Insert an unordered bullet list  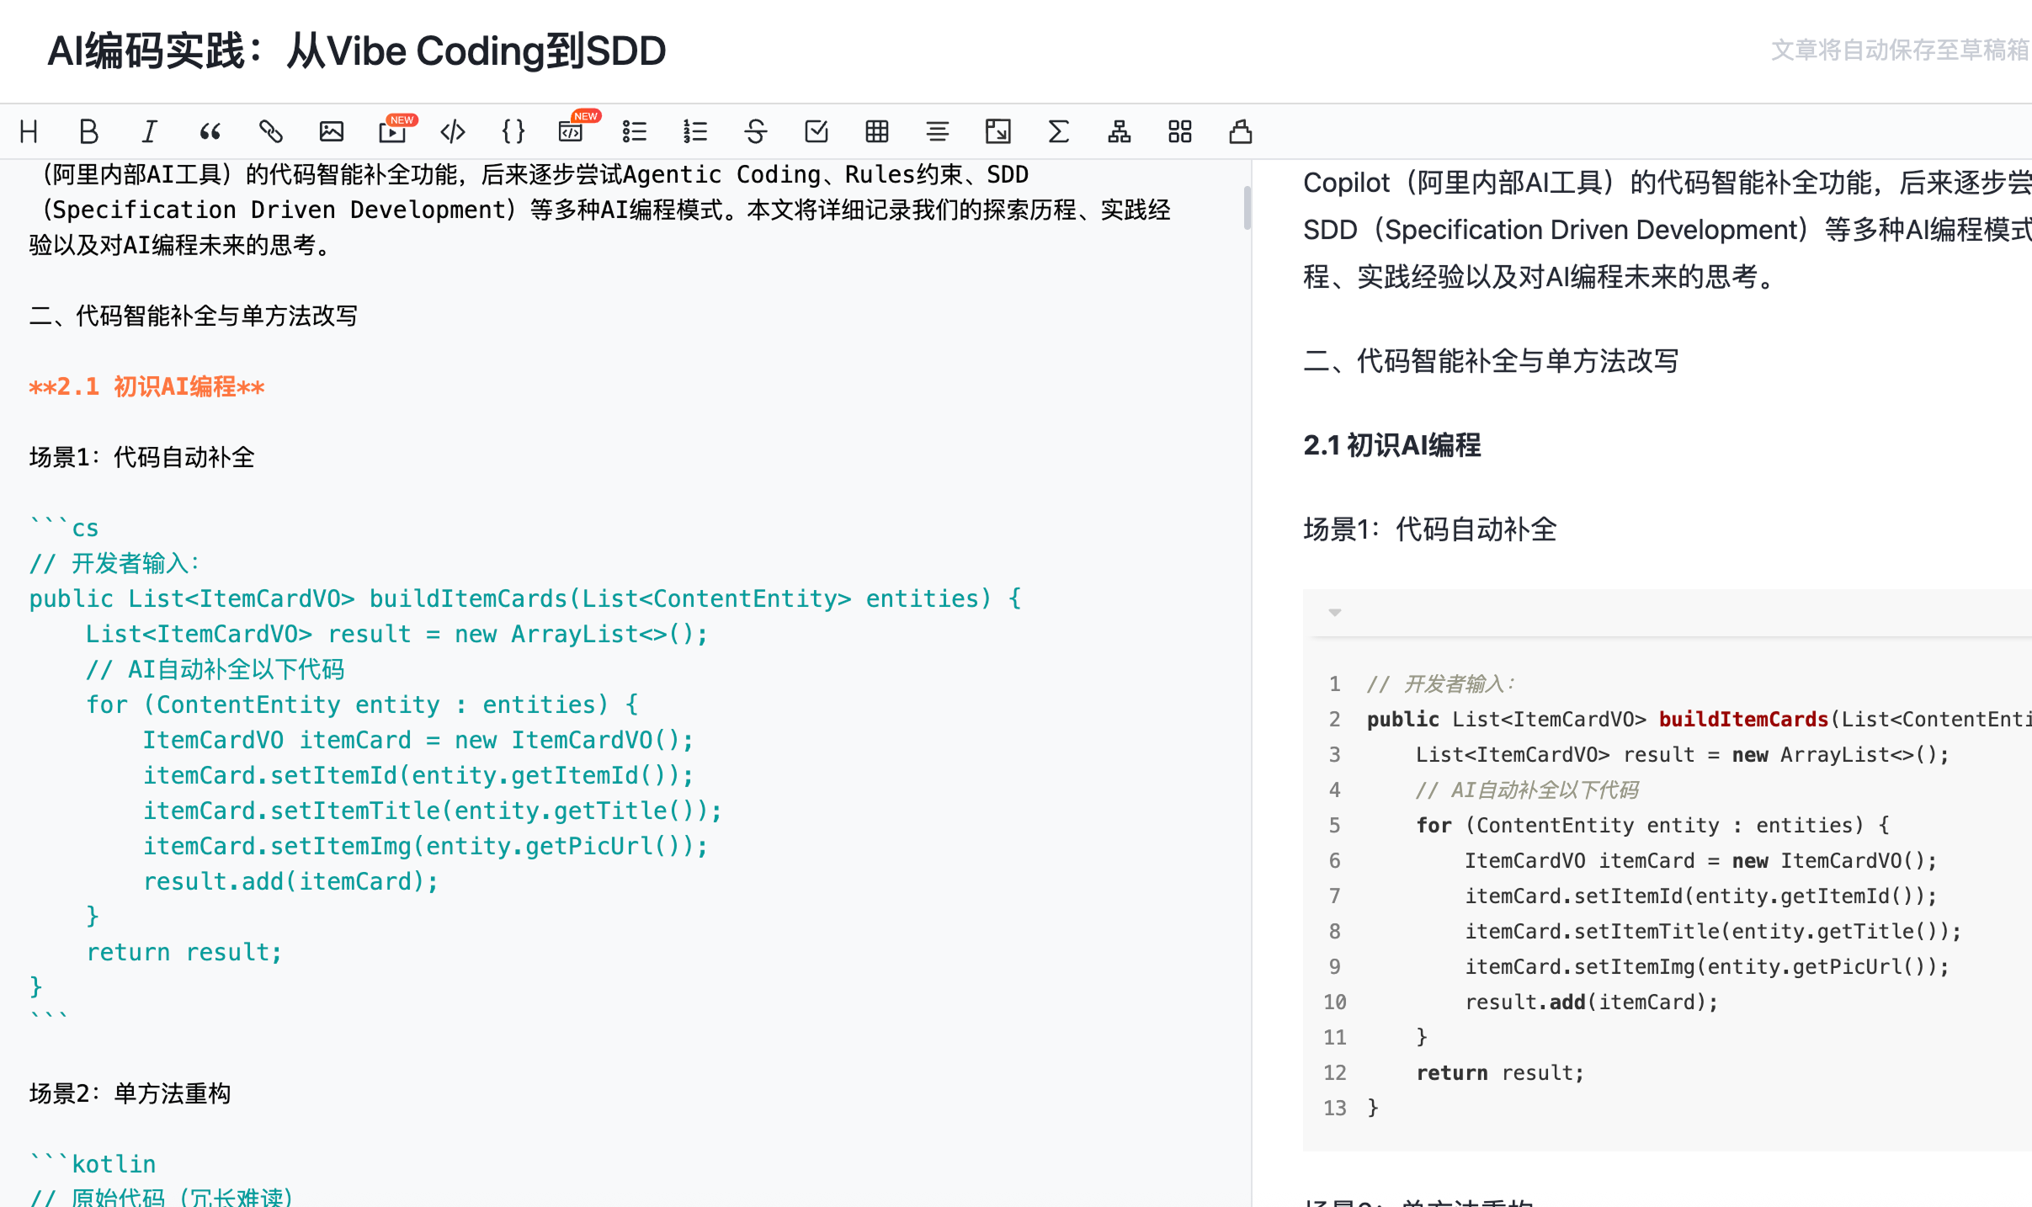pyautogui.click(x=634, y=131)
